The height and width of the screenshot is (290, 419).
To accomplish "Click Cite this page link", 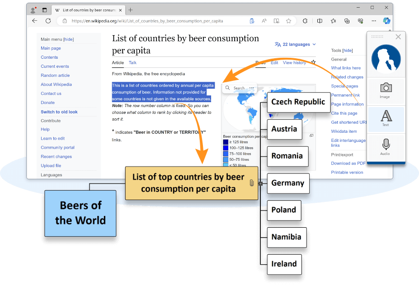I will (x=344, y=113).
